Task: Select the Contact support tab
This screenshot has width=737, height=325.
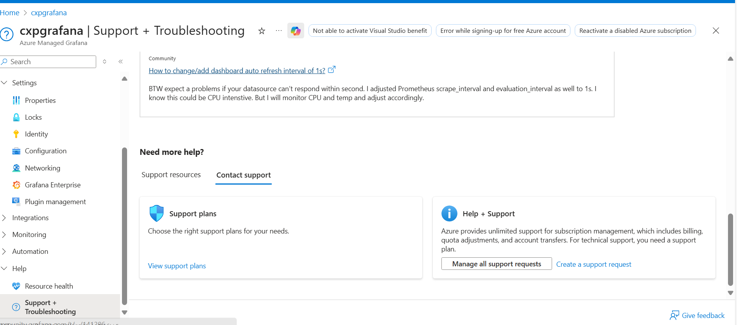Action: coord(244,175)
